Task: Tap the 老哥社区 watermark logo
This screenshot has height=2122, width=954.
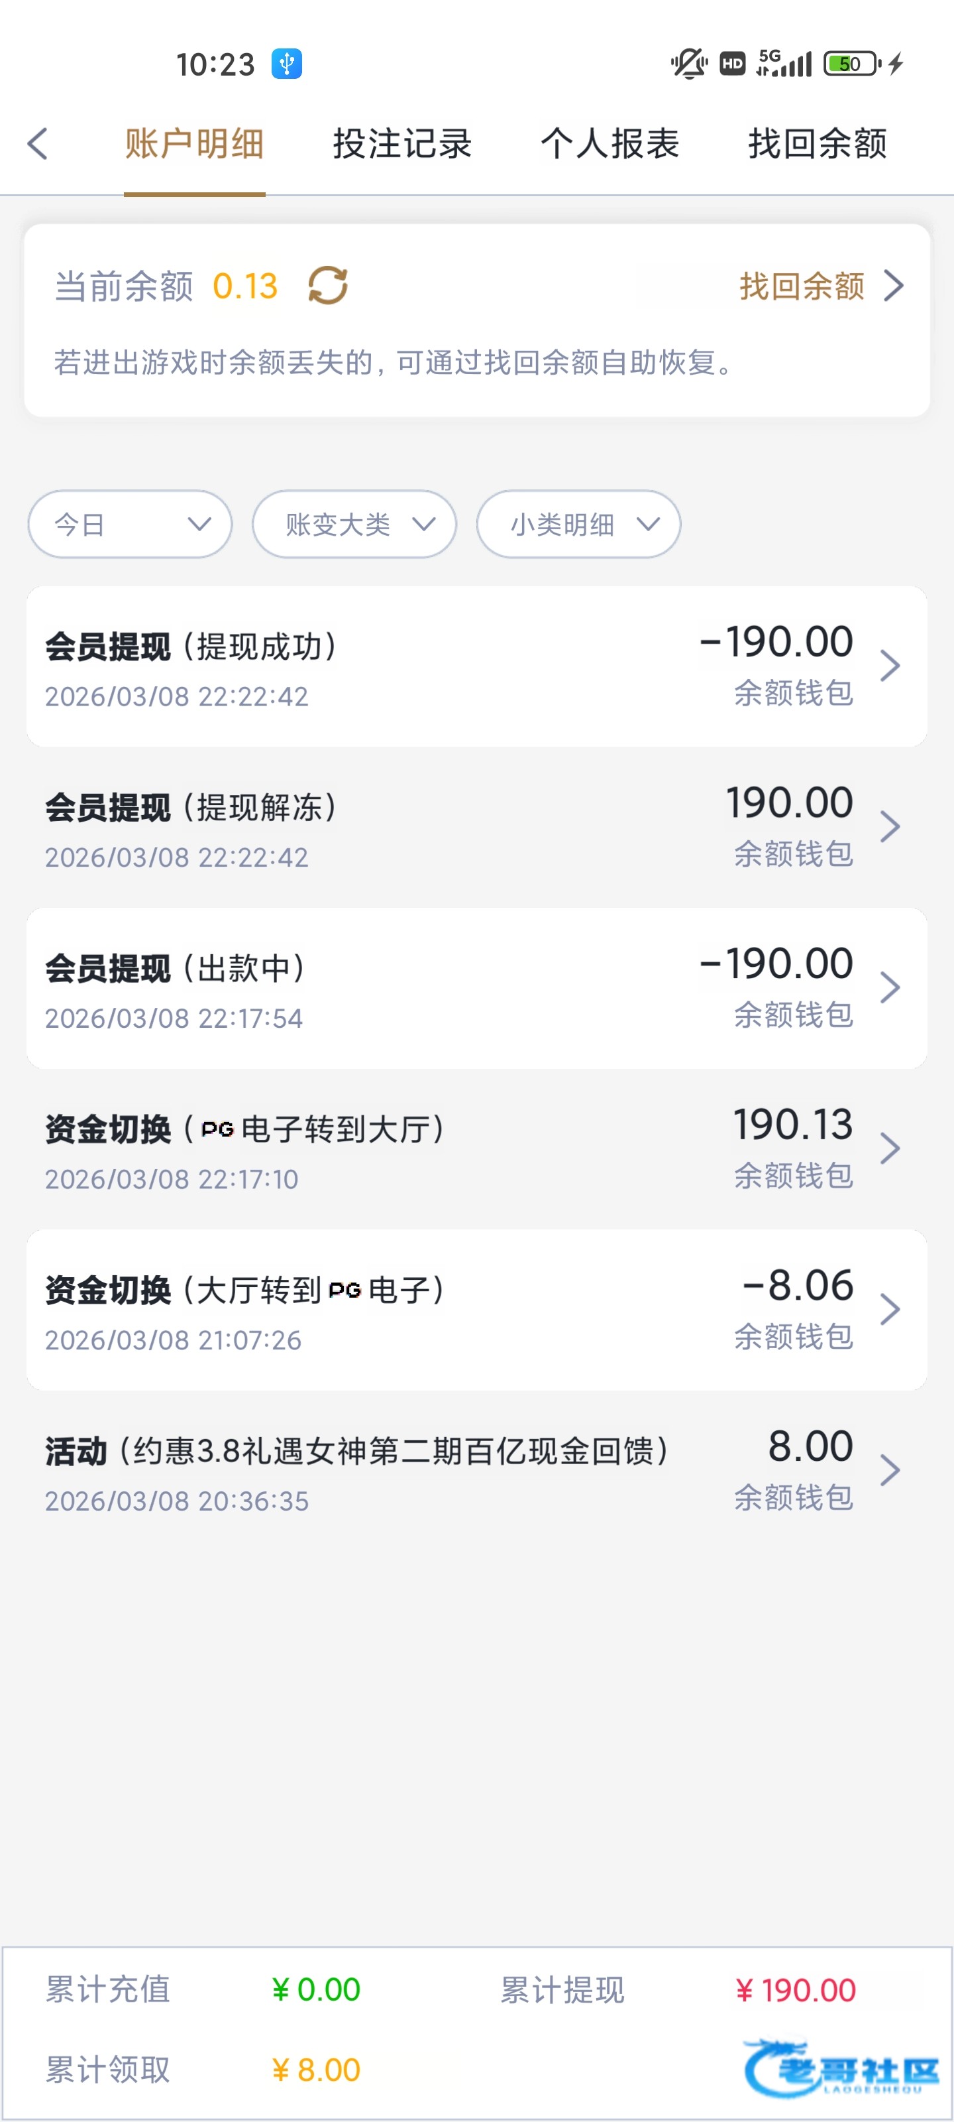Action: coord(841,2067)
